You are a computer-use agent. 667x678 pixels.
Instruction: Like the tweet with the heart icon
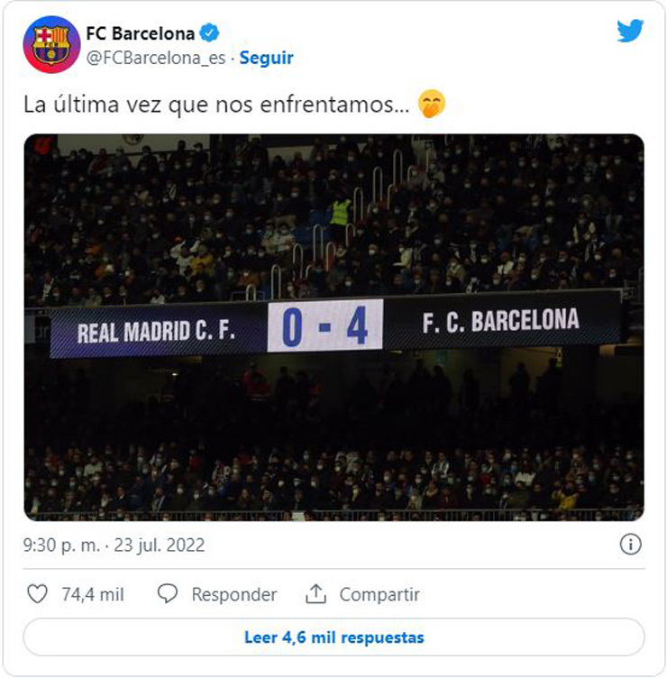pos(37,594)
